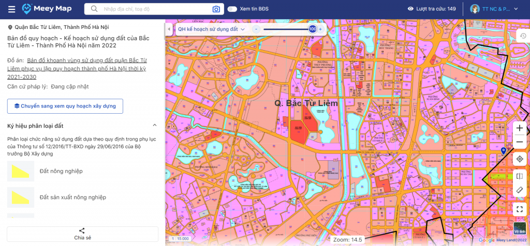Click the Căn cứ pháp lý: Đang cập nhật text
The image size is (530, 246).
48,86
